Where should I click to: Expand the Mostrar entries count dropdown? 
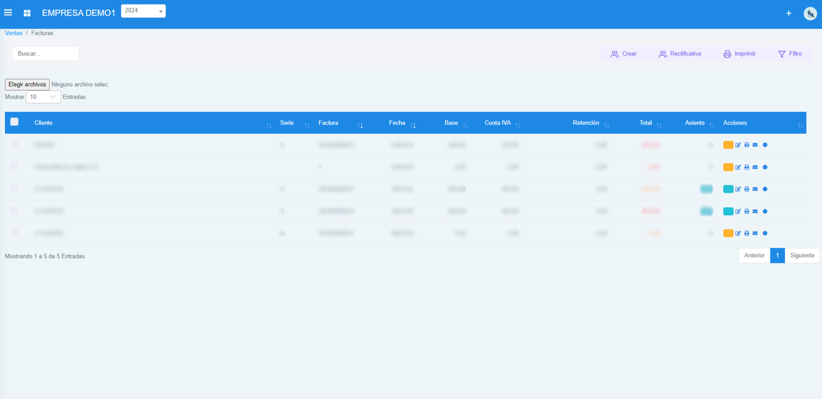(x=43, y=97)
